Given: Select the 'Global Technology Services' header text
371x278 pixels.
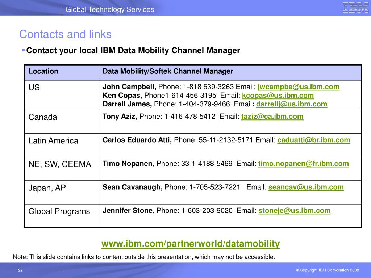Looking at the screenshot, I should pos(110,9).
